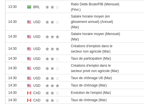Click the US flag in the Taux de participation row
Image resolution: width=144 pixels, height=104 pixels.
[x=29, y=58]
